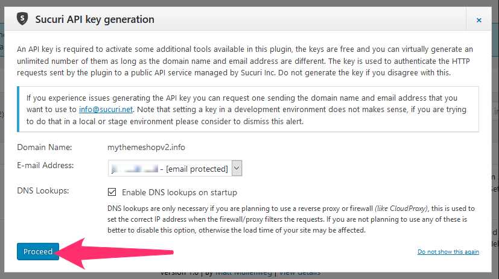
Task: Click the Proceed button
Action: (38, 251)
